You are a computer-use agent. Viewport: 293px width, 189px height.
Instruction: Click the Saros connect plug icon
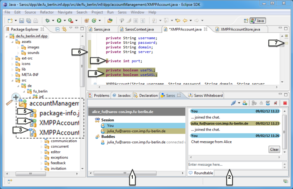point(234,103)
